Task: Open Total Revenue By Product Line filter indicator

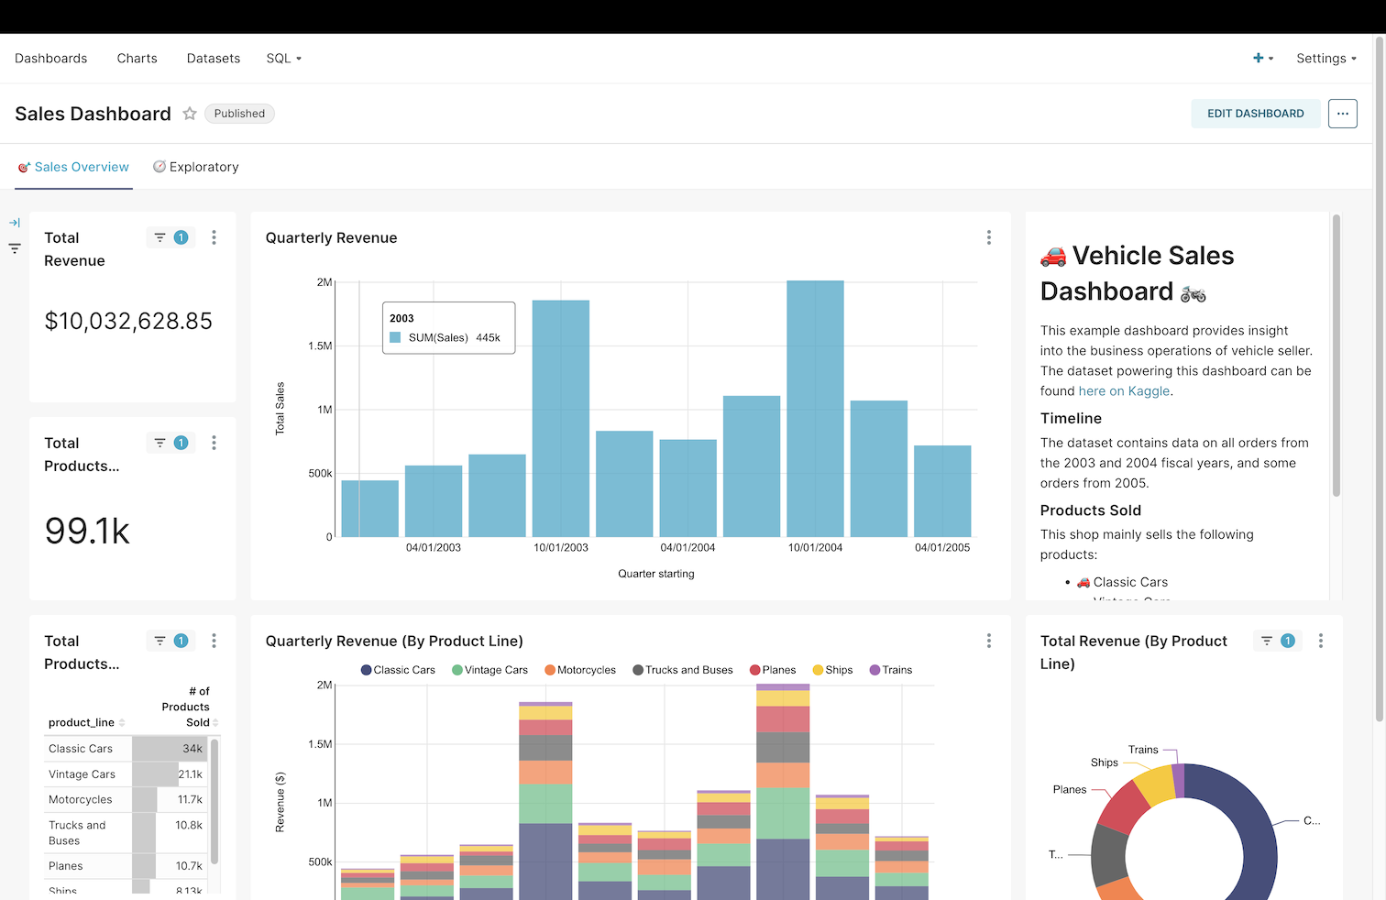Action: pyautogui.click(x=1278, y=641)
